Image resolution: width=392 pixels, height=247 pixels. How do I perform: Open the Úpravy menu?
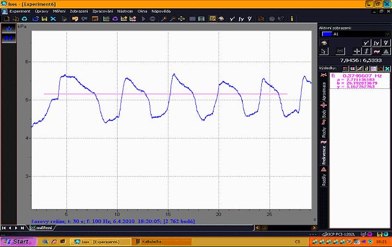click(x=41, y=11)
